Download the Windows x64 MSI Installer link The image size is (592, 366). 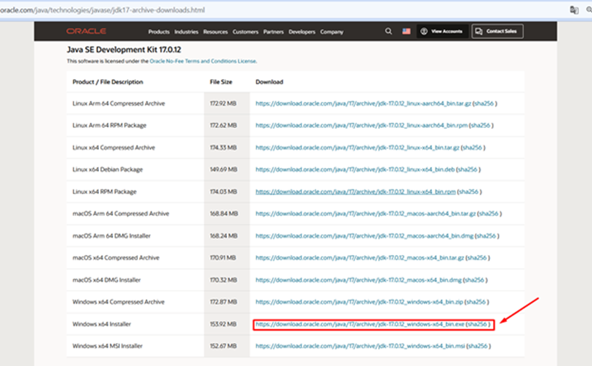[x=359, y=346]
